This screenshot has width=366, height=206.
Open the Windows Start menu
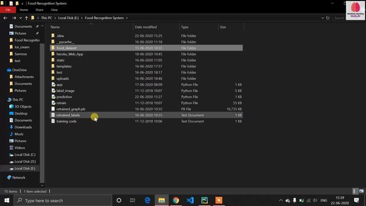pyautogui.click(x=7, y=200)
